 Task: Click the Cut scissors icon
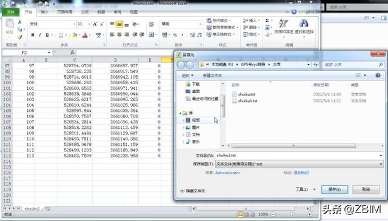pyautogui.click(x=19, y=22)
